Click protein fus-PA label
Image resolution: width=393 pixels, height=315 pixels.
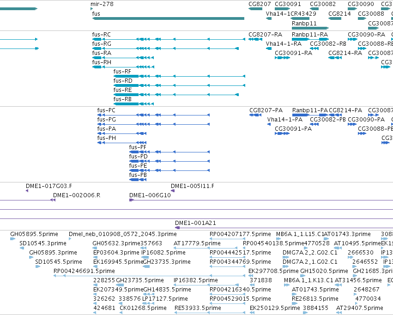pos(107,129)
